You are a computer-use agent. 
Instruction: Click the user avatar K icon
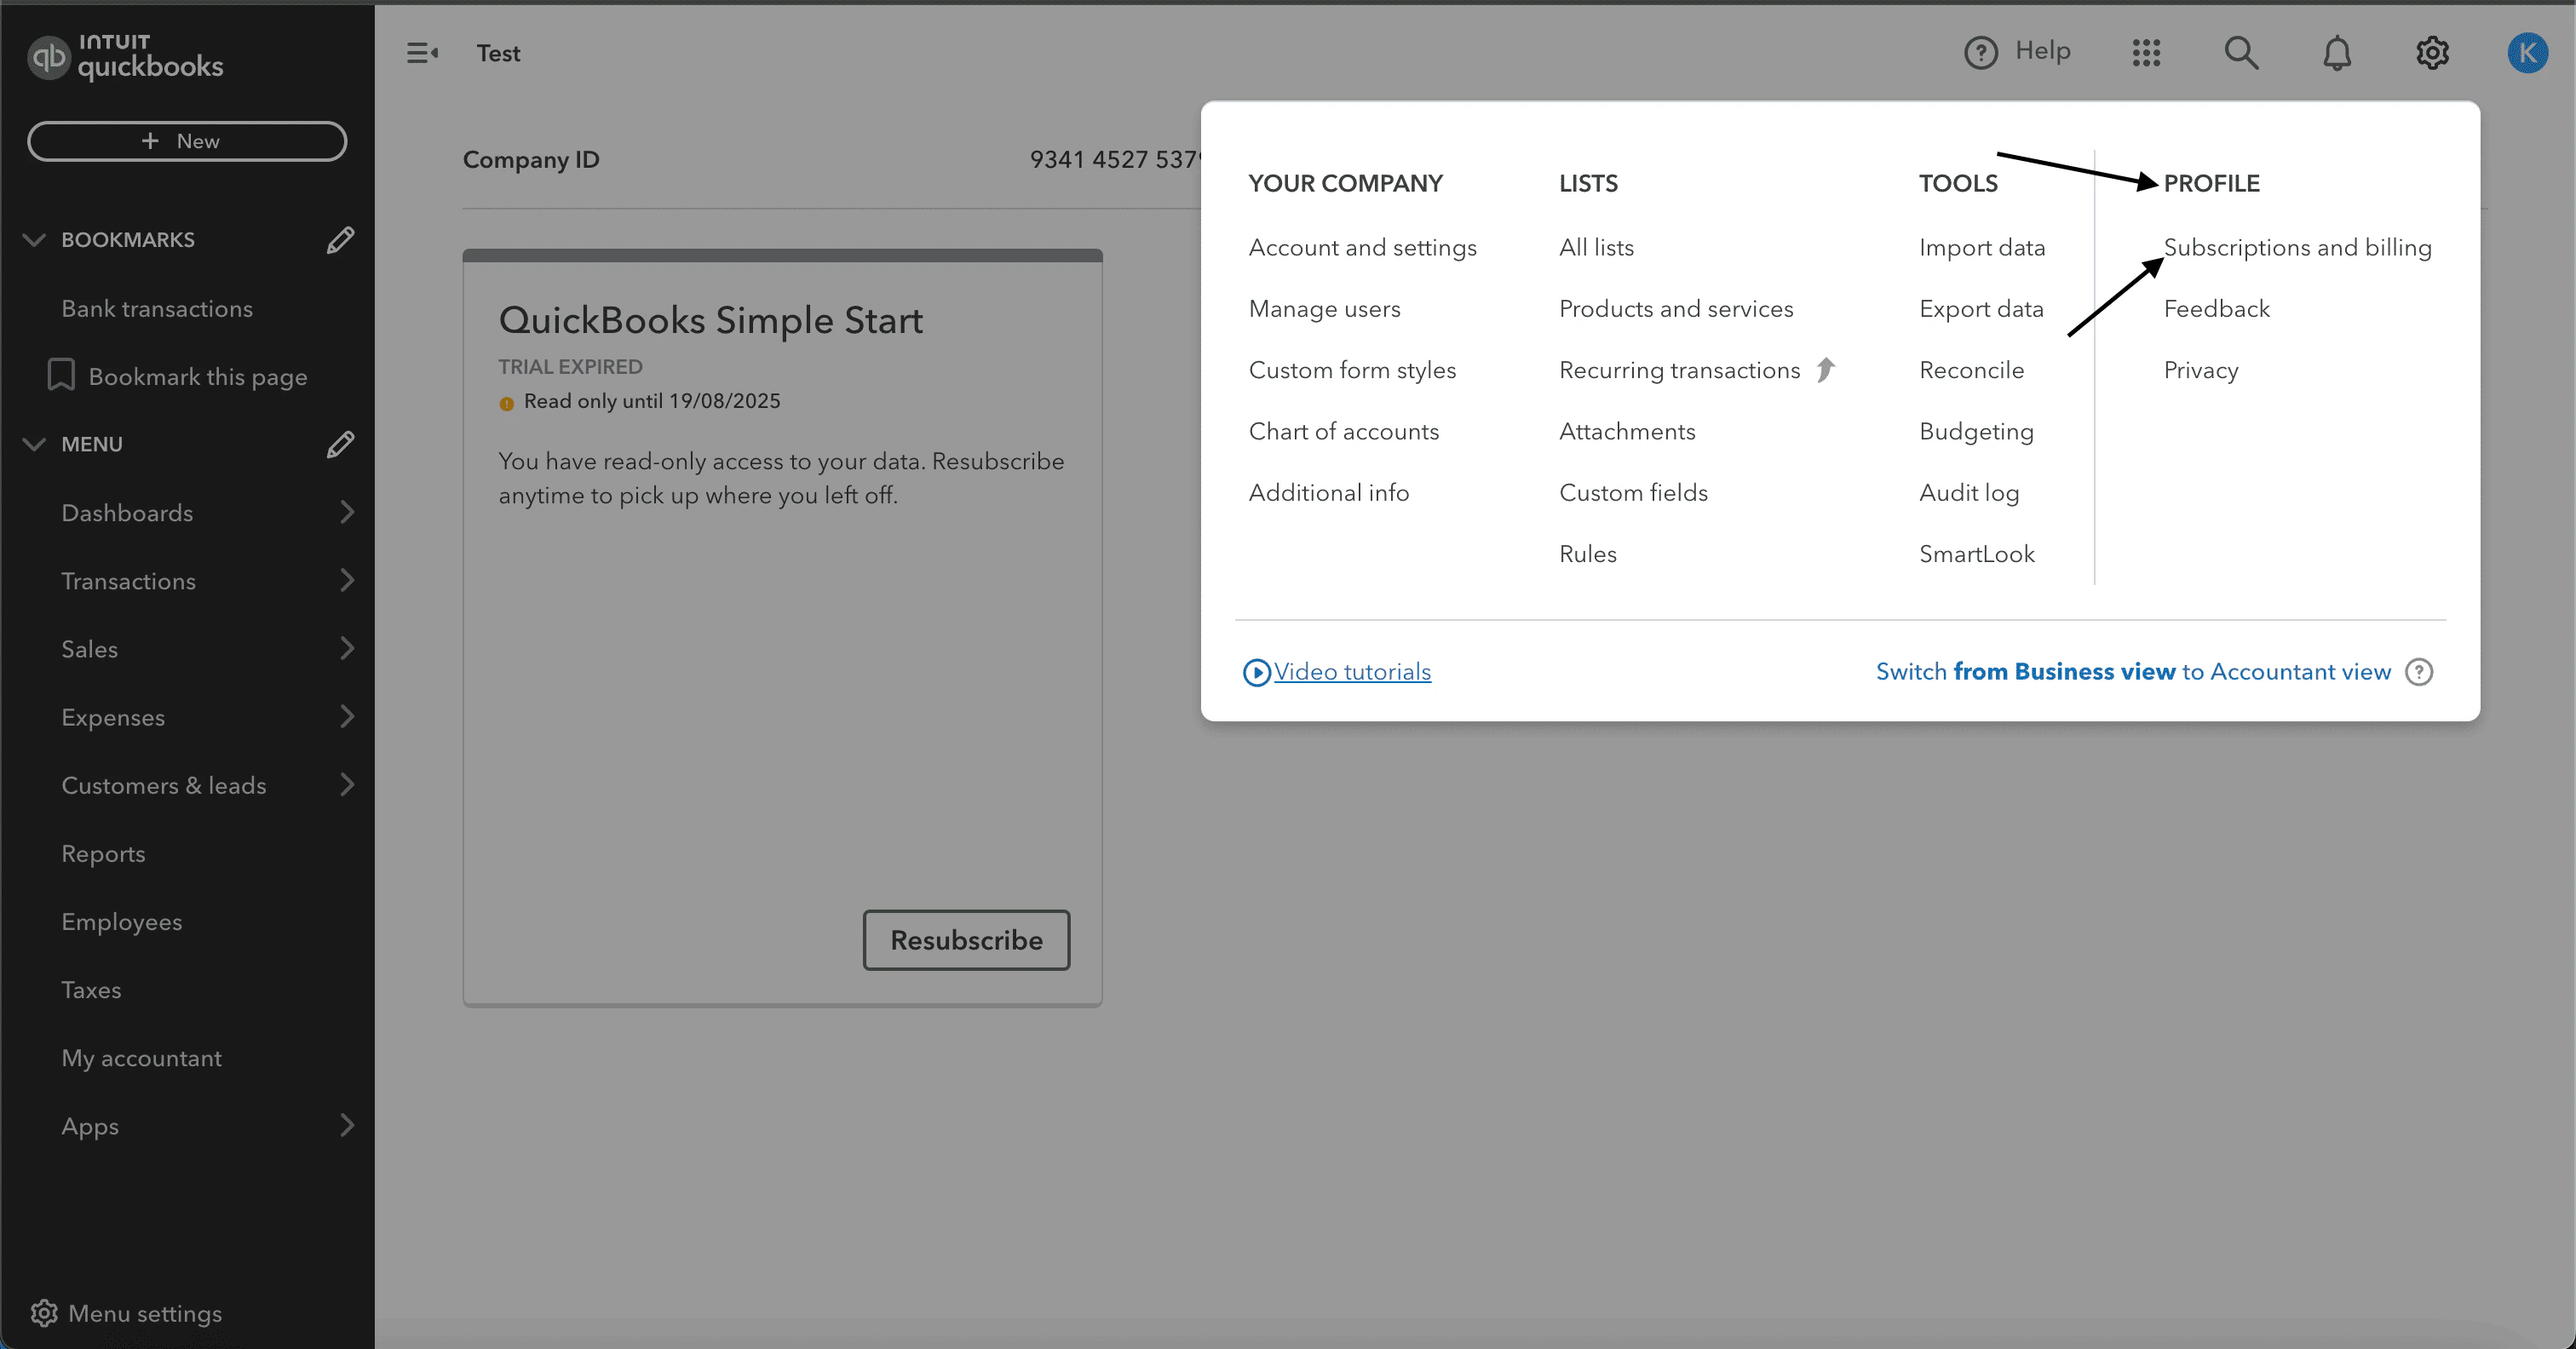coord(2527,52)
